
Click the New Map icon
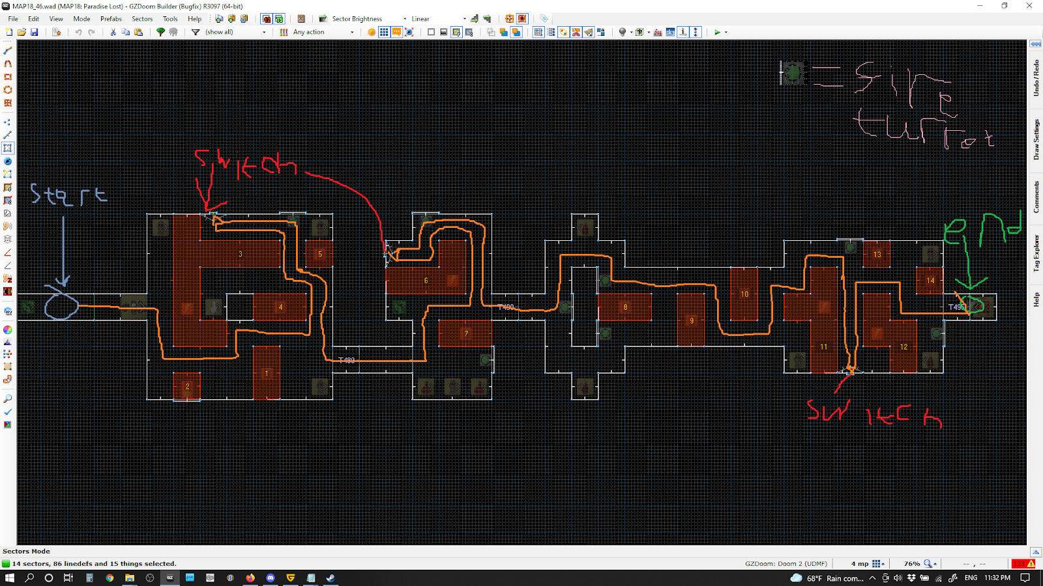tap(9, 32)
